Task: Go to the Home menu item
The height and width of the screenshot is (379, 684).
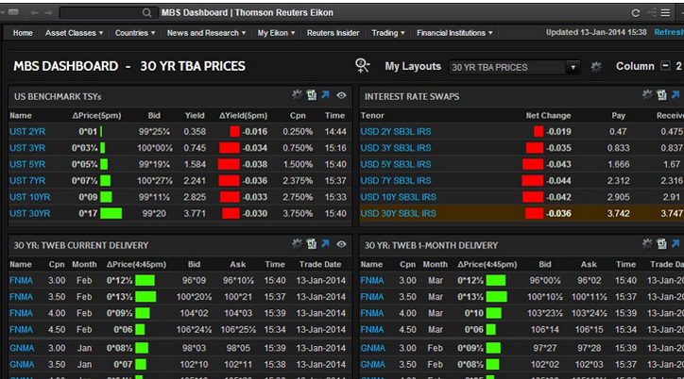Action: [23, 33]
